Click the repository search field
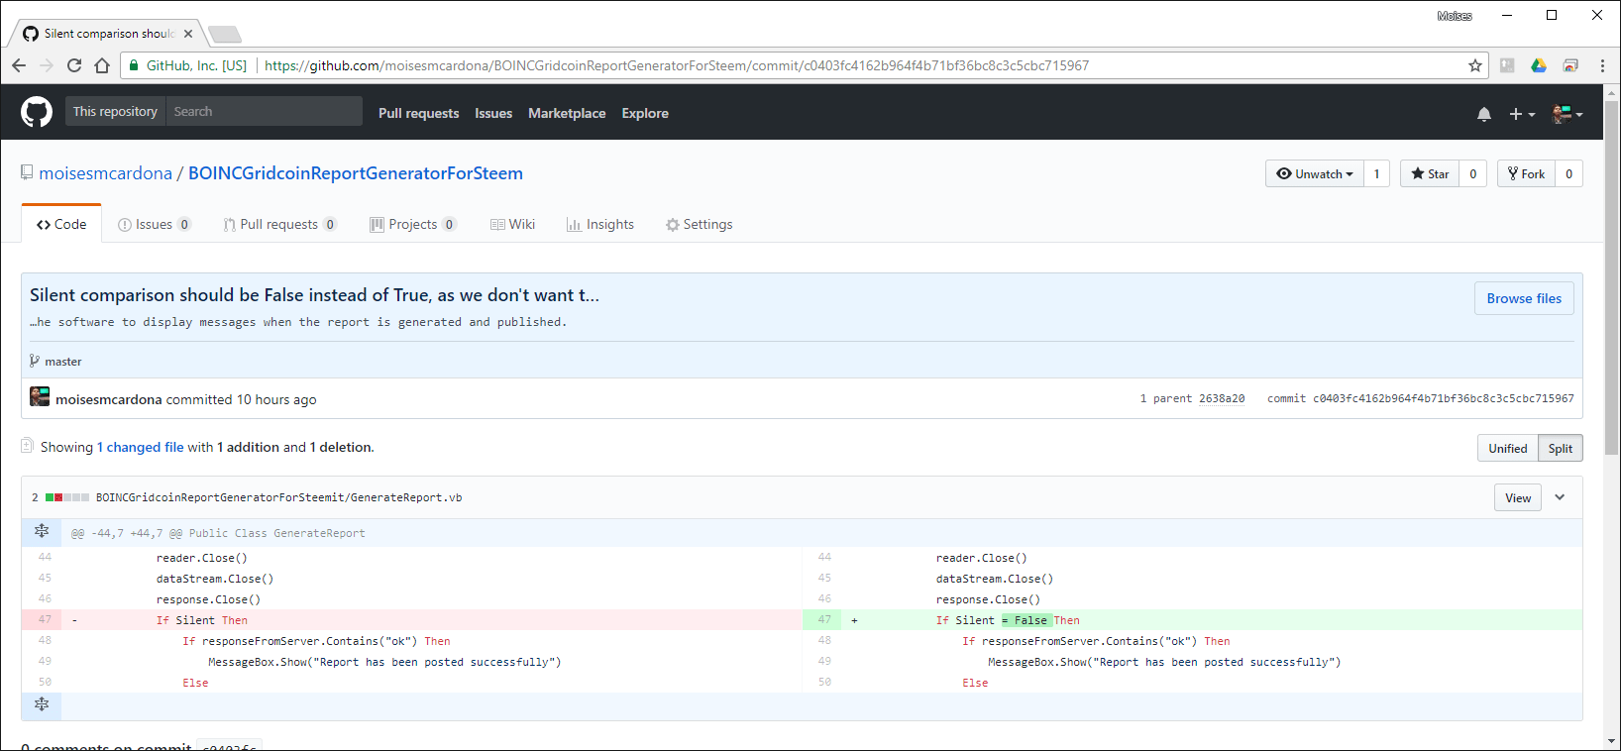Screen dimensions: 1621x751 (x=263, y=112)
